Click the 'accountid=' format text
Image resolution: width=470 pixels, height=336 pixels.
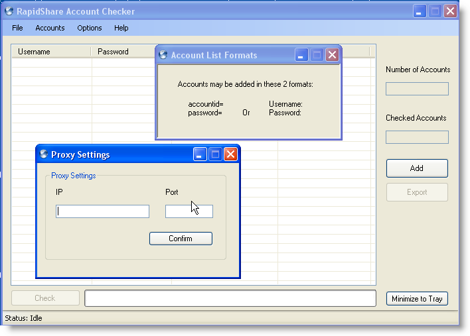(206, 104)
